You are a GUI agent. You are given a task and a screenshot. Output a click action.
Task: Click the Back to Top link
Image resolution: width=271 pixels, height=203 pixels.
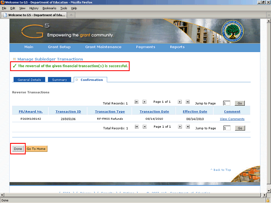[x=221, y=170]
